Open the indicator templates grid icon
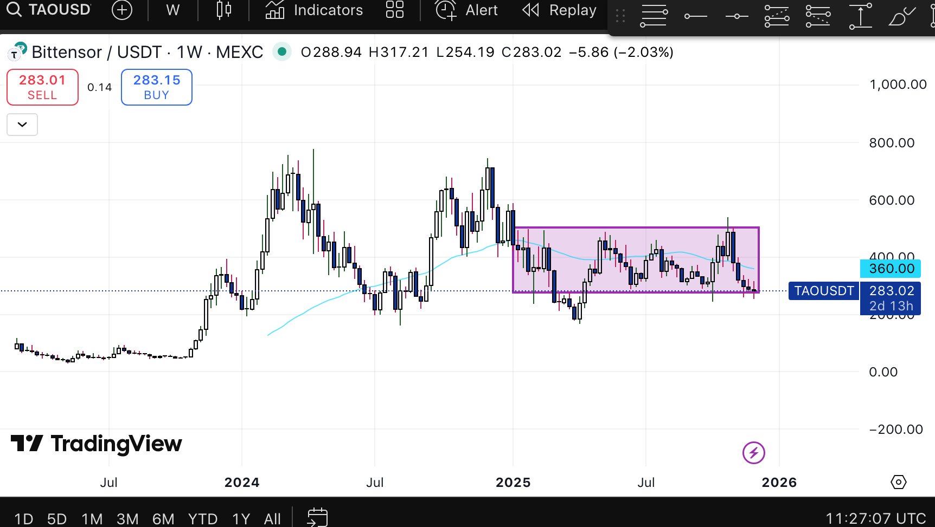Screen dimensions: 935x527 tap(395, 10)
